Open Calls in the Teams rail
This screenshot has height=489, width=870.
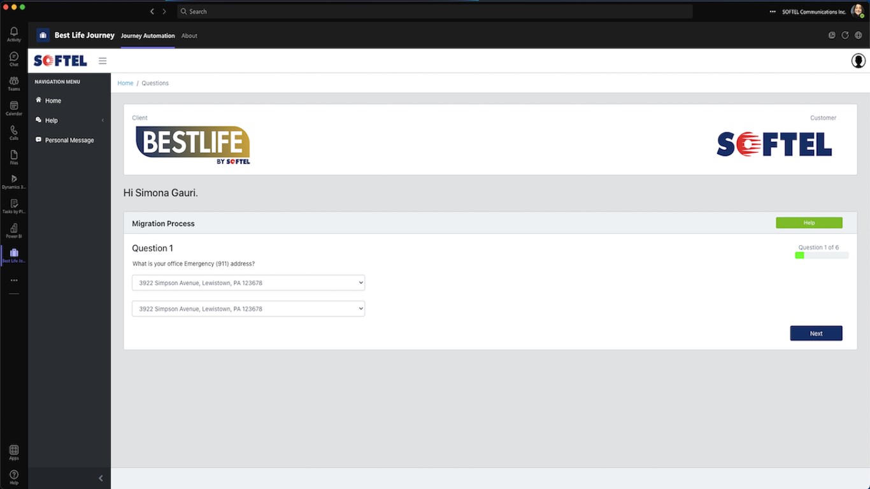pos(14,132)
